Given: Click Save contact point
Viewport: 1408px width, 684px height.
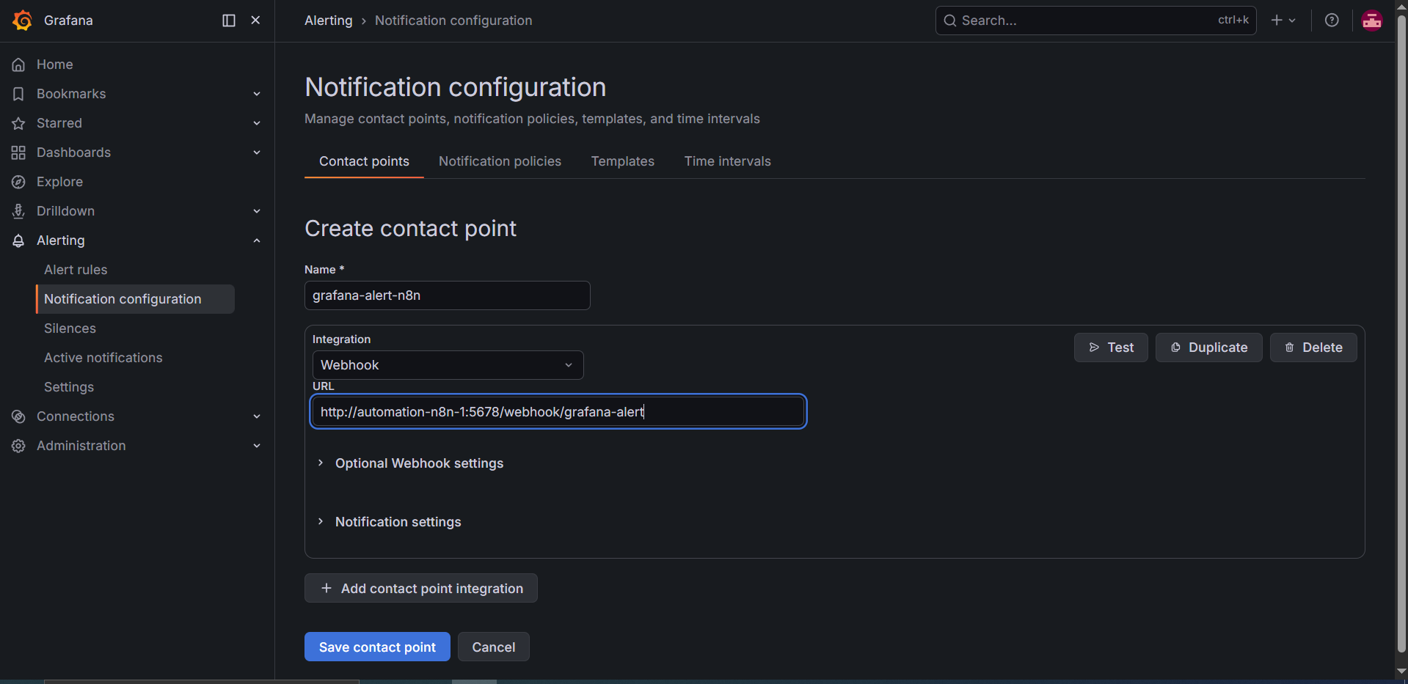Looking at the screenshot, I should 377,647.
